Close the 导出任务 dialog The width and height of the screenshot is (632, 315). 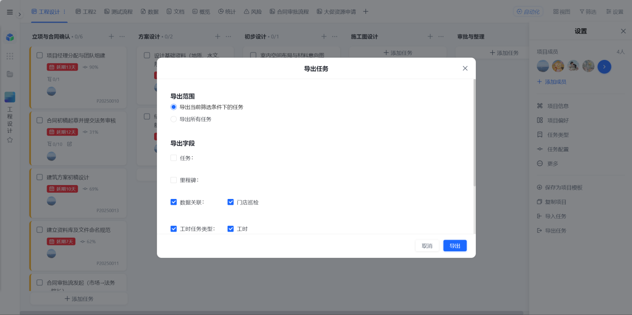[x=465, y=69]
